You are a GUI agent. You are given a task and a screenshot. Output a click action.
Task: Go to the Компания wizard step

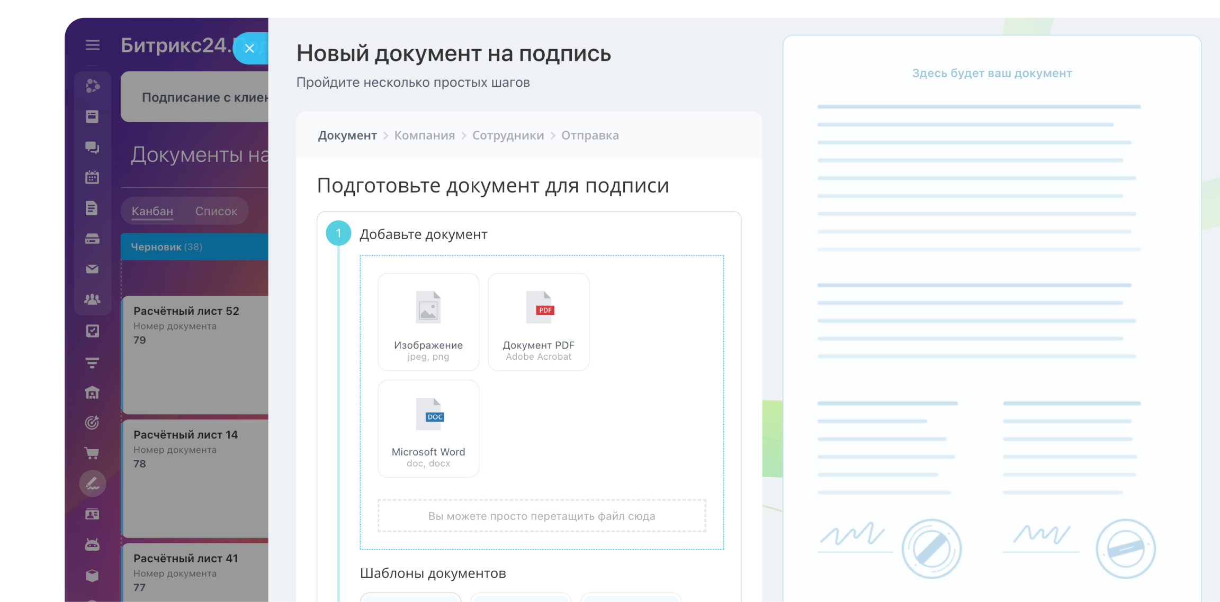pyautogui.click(x=424, y=135)
